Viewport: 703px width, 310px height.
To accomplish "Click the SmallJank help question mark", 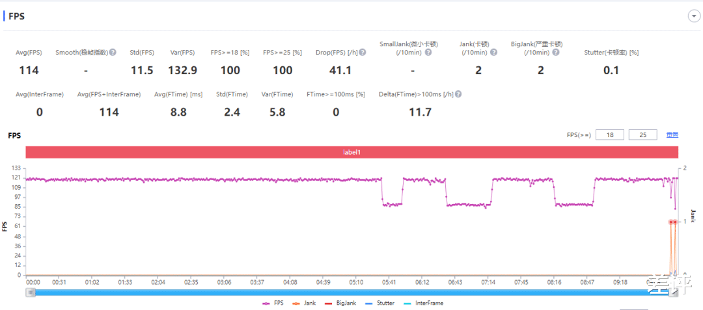I will pyautogui.click(x=428, y=53).
